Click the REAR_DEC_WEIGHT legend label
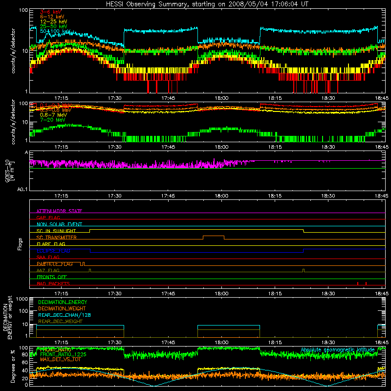Viewport: 391px width, 391px height. [x=60, y=322]
